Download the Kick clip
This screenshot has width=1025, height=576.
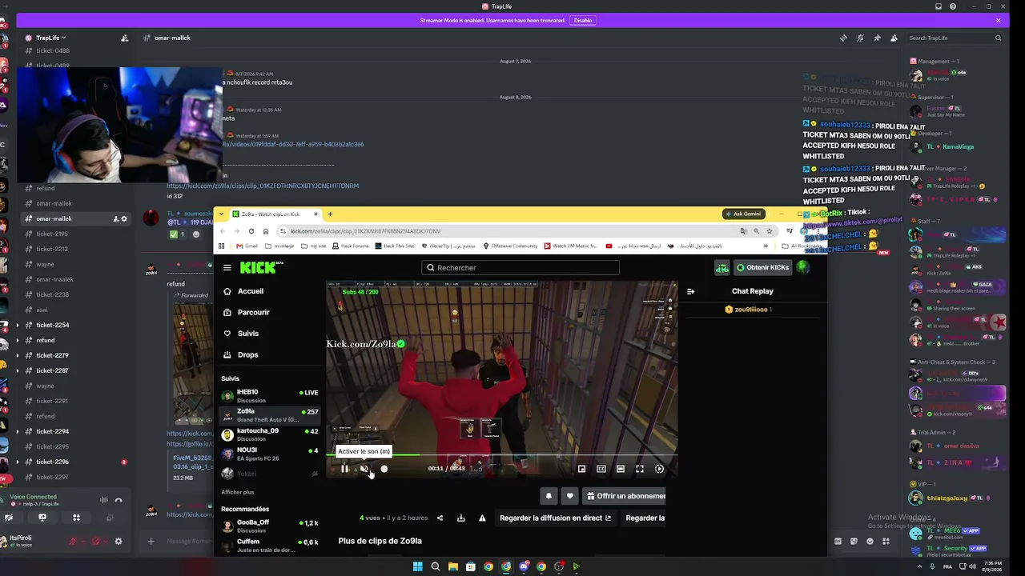pyautogui.click(x=461, y=518)
